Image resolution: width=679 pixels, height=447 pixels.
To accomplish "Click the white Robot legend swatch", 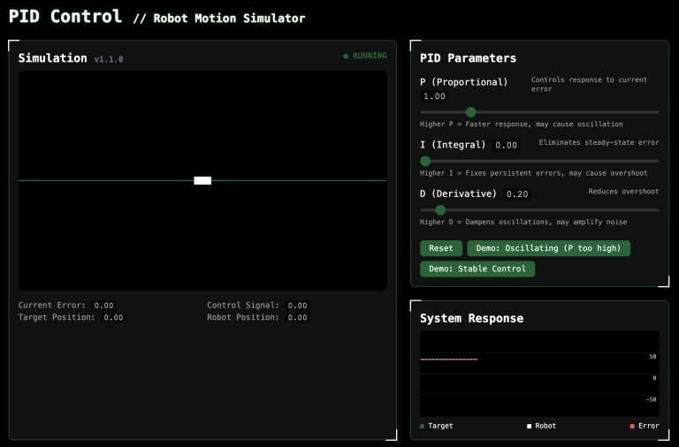I will (x=530, y=426).
